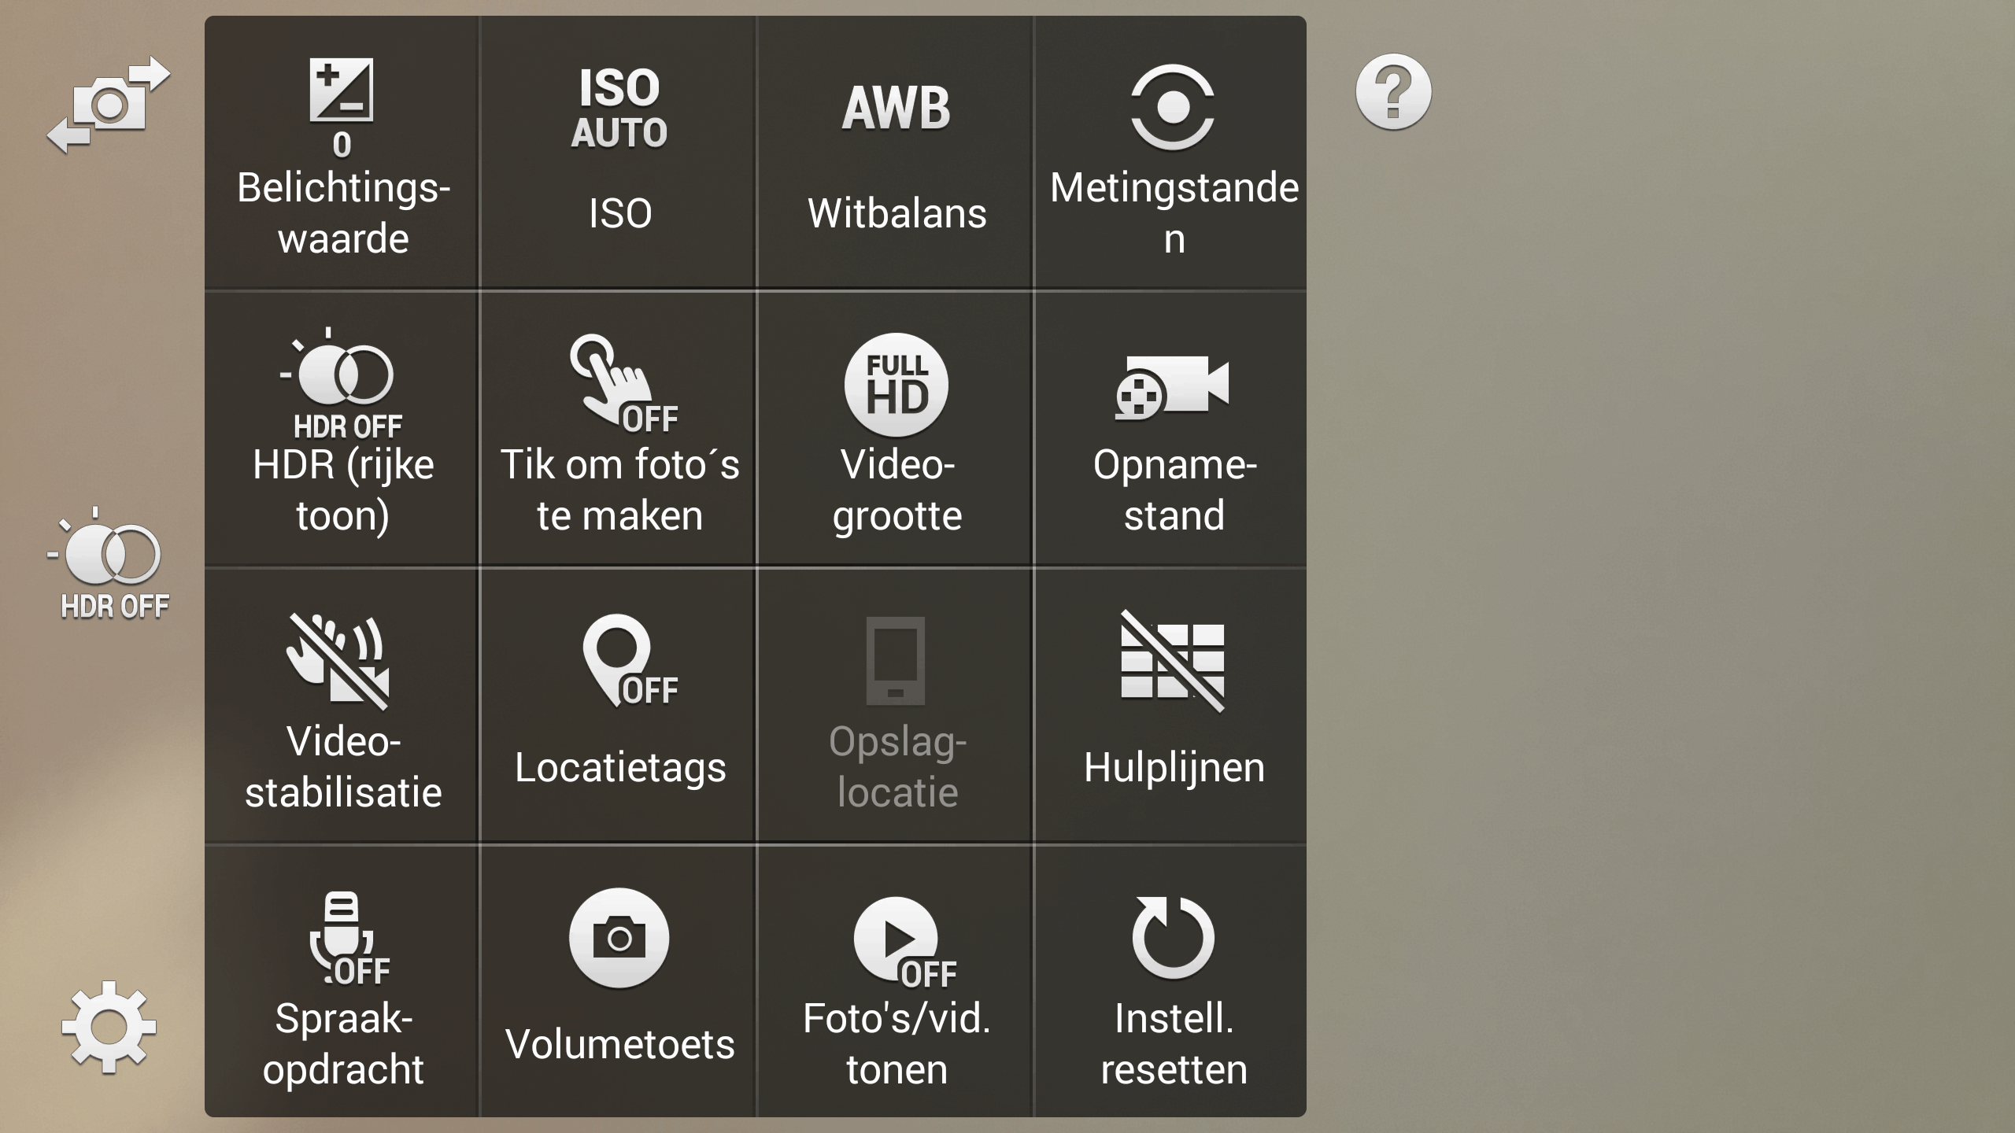Open Opnamestand recording mode
Viewport: 2015px width, 1133px height.
coord(1173,430)
